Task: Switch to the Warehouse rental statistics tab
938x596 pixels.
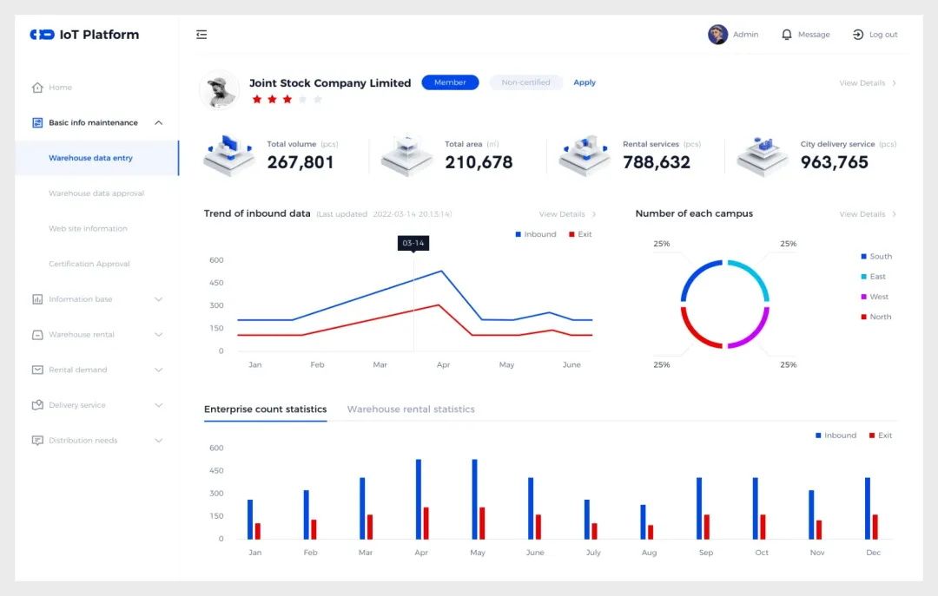Action: [x=411, y=409]
